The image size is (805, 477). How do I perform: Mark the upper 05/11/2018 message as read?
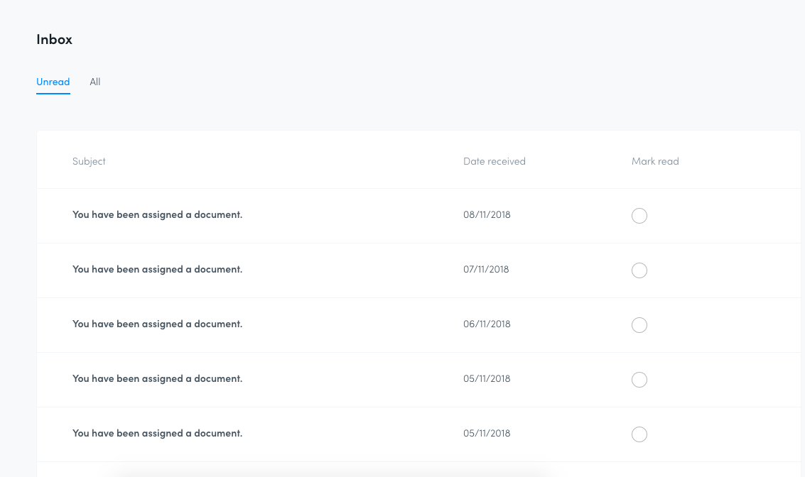pos(639,380)
